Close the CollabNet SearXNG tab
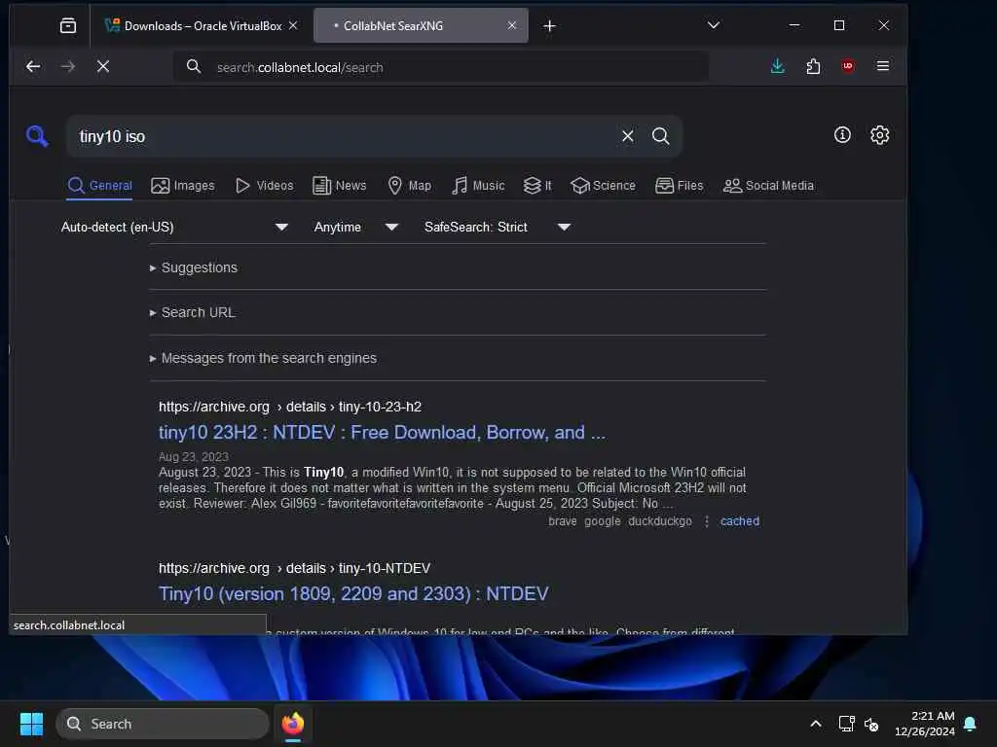 (512, 25)
